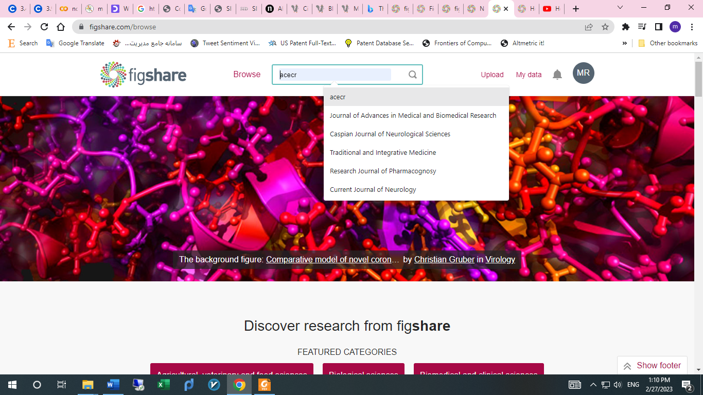This screenshot has width=703, height=395.
Task: Open the 'Tweet Sentiment Vi...' bookmark
Action: 225,43
